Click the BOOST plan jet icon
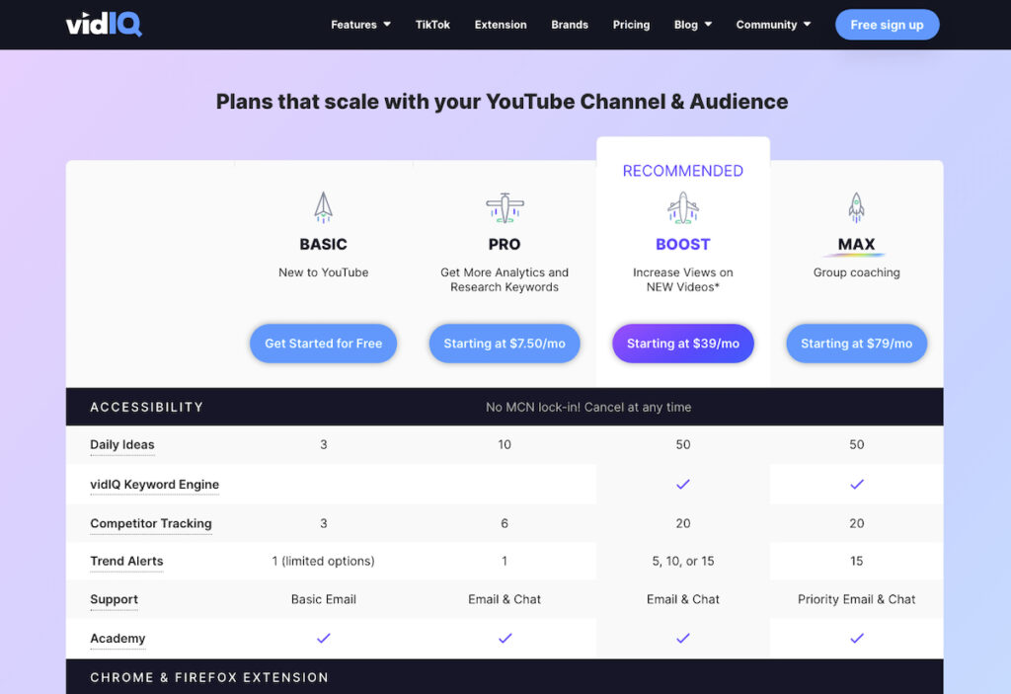This screenshot has height=694, width=1011. 683,207
